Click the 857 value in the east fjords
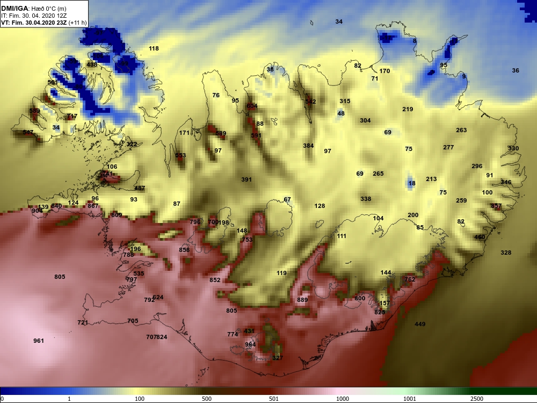Screen dimensions: 537x403 pyautogui.click(x=496, y=206)
